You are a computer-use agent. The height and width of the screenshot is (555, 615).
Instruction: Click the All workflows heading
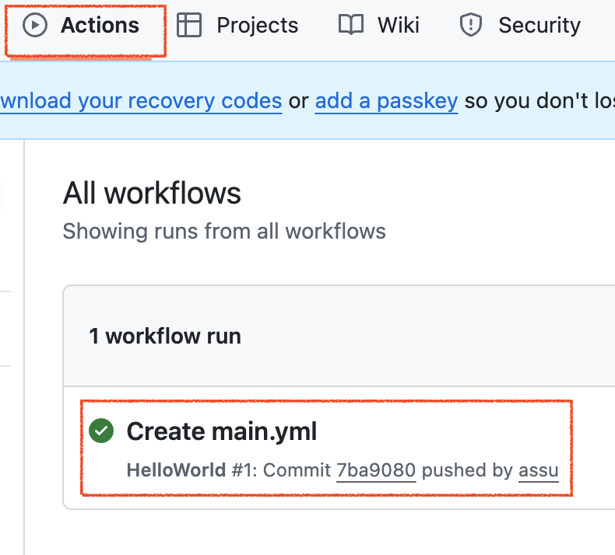coord(152,193)
